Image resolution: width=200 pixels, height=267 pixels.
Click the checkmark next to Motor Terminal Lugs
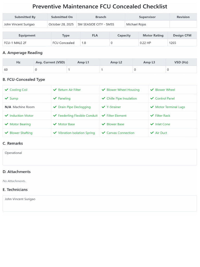152,107
